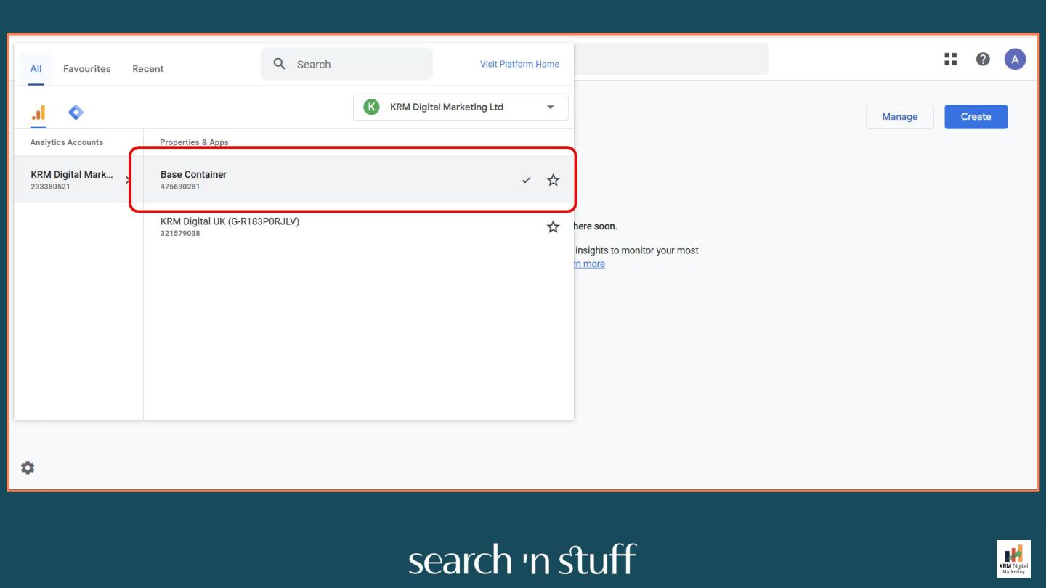The image size is (1046, 588).
Task: Open the Admin gear icon
Action: [28, 467]
